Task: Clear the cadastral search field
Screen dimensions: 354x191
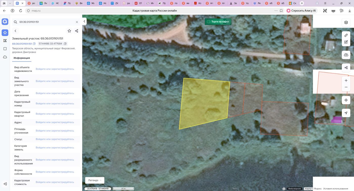Action: point(77,22)
